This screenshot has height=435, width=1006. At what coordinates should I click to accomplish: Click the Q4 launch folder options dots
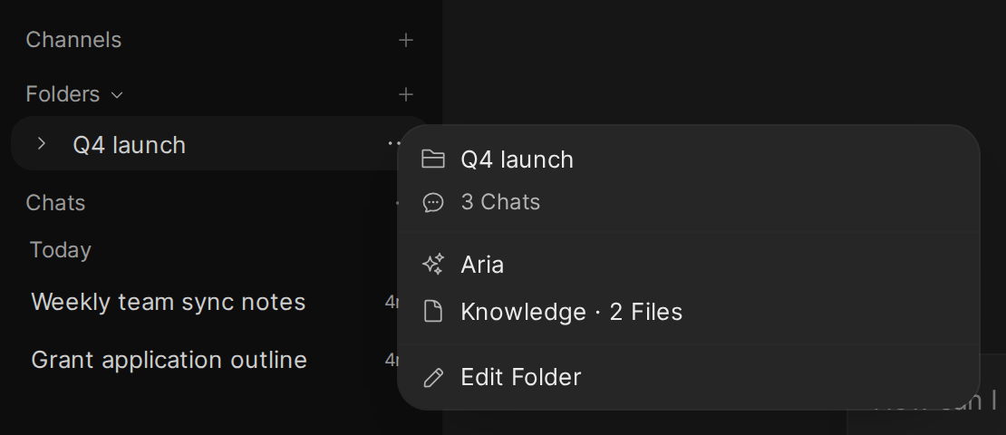[394, 144]
